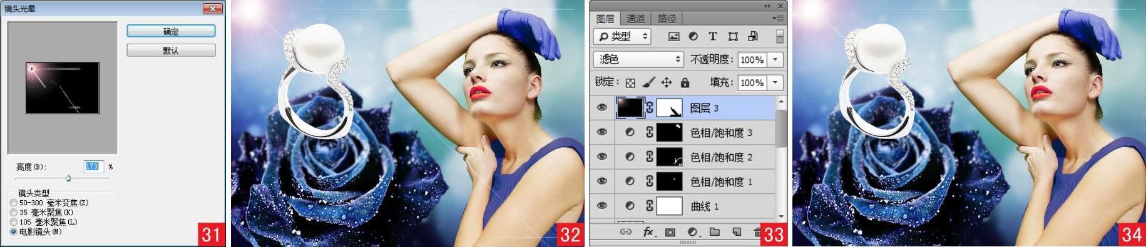Open the 类型 layer filter dropdown
Image resolution: width=1146 pixels, height=247 pixels.
(622, 37)
